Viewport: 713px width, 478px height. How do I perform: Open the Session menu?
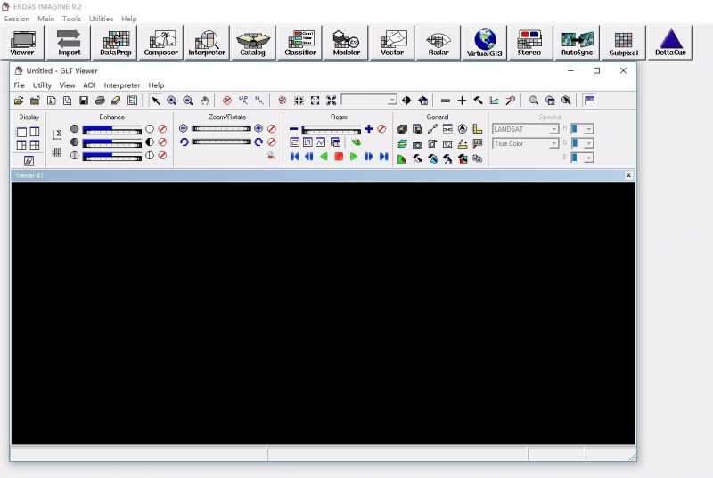point(17,19)
